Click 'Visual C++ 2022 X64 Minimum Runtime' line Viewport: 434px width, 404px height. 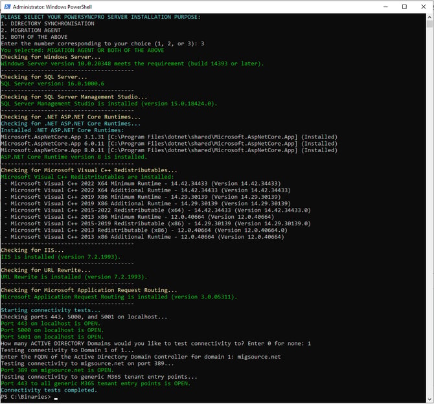(143, 183)
